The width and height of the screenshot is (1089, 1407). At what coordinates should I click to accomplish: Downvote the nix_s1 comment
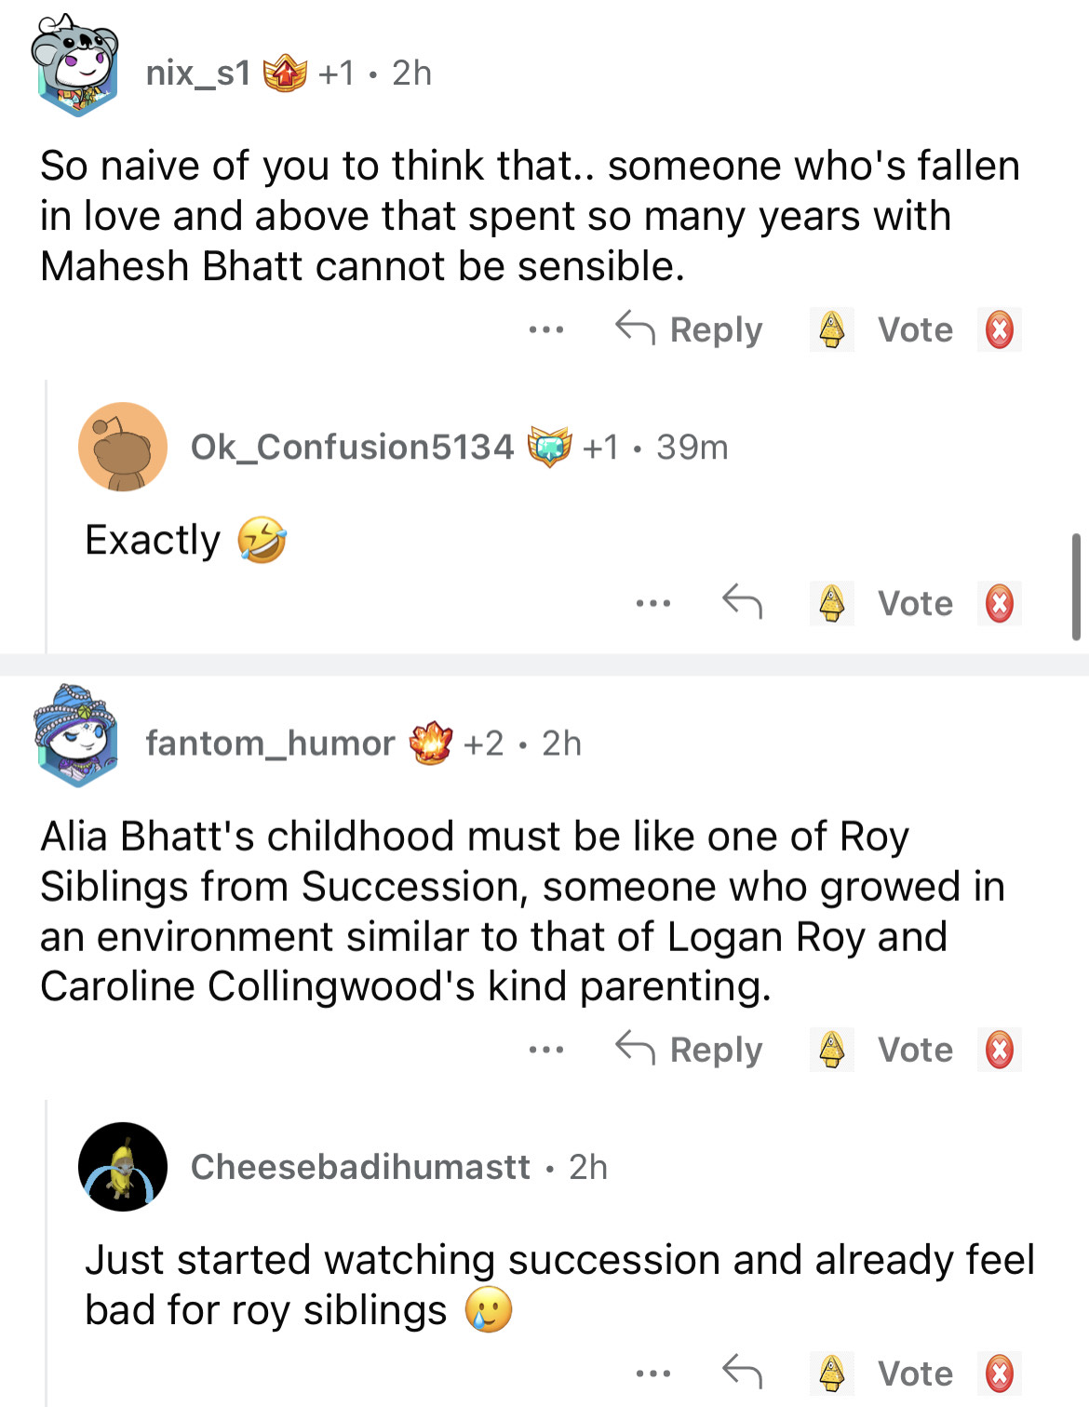pos(999,329)
